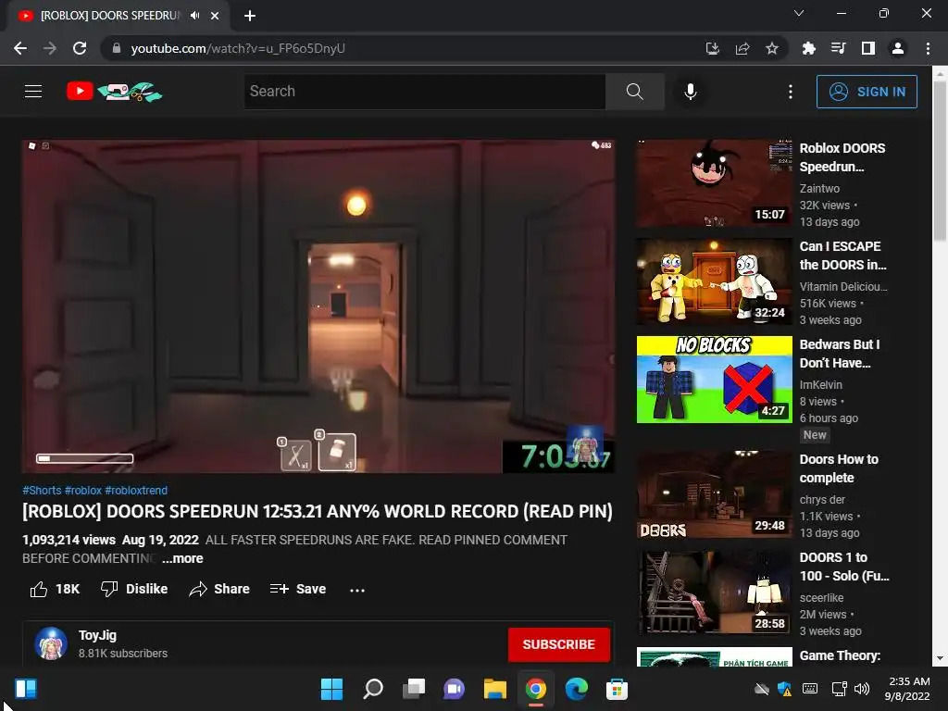Open Microsoft Store from the taskbar
948x711 pixels.
[617, 689]
